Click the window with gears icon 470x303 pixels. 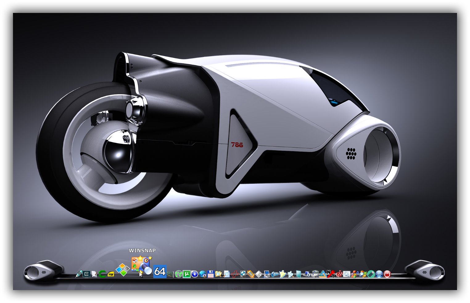tap(347, 274)
